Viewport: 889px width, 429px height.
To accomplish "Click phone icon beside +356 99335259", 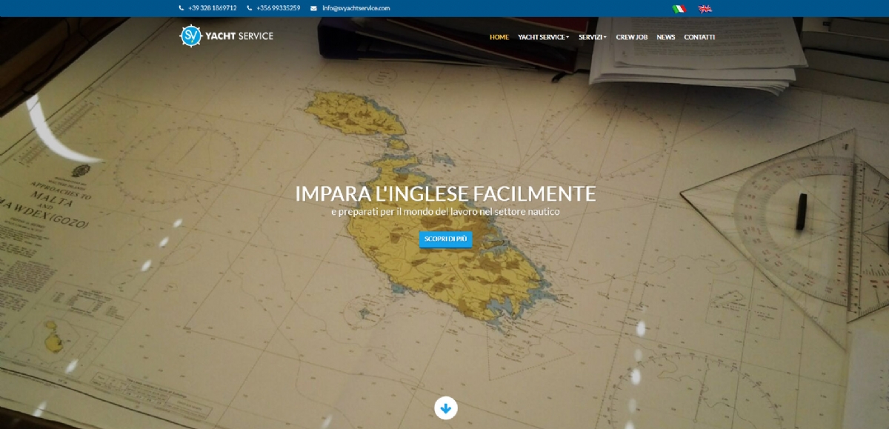I will (x=249, y=8).
